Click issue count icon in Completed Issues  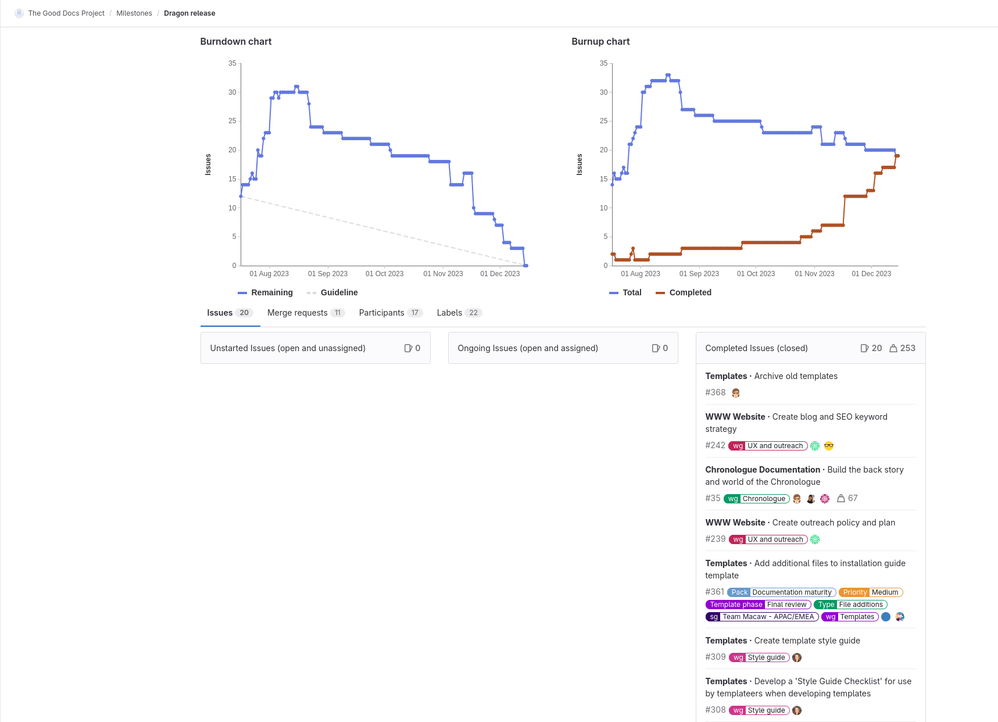(865, 348)
